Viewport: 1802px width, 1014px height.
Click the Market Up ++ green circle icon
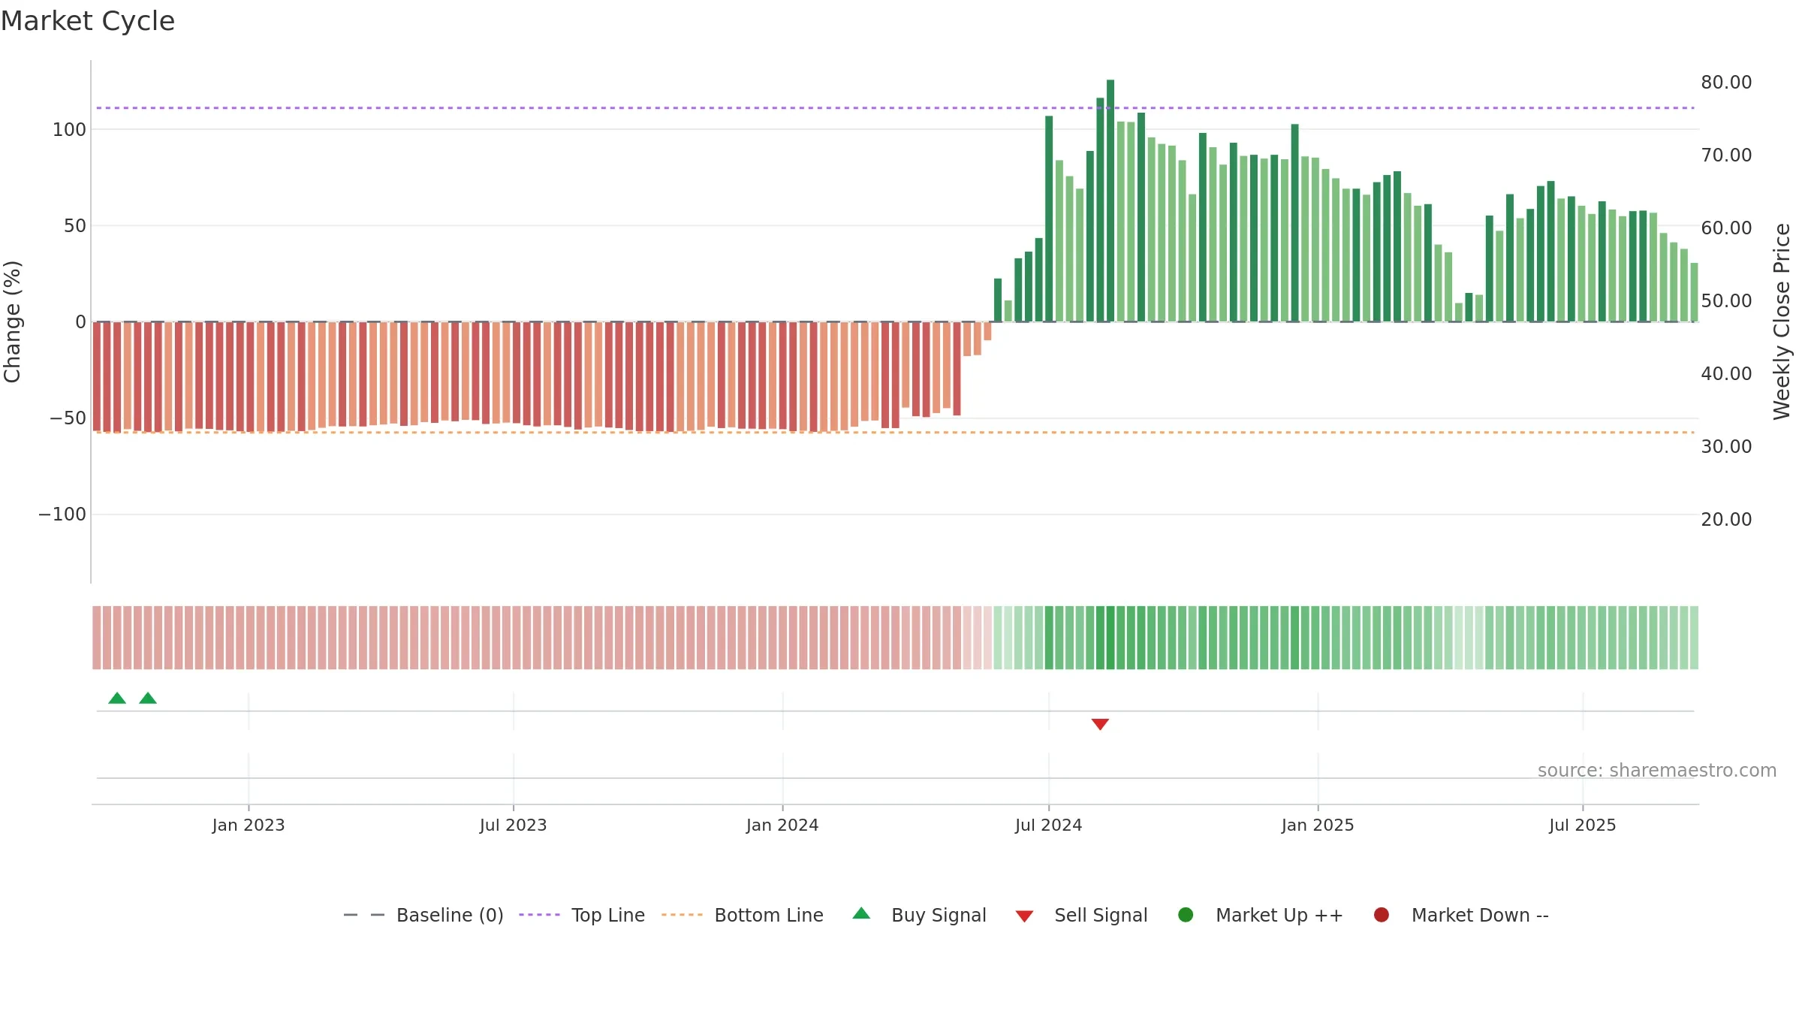(x=1186, y=915)
